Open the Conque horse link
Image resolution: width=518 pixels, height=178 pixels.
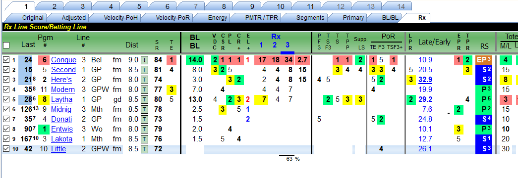63,60
